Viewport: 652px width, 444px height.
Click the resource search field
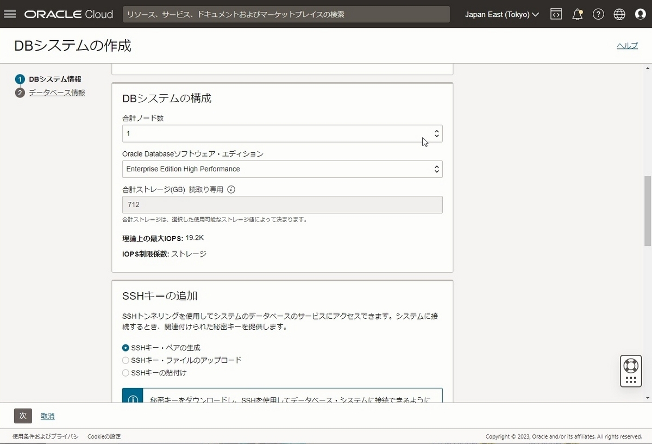click(286, 14)
